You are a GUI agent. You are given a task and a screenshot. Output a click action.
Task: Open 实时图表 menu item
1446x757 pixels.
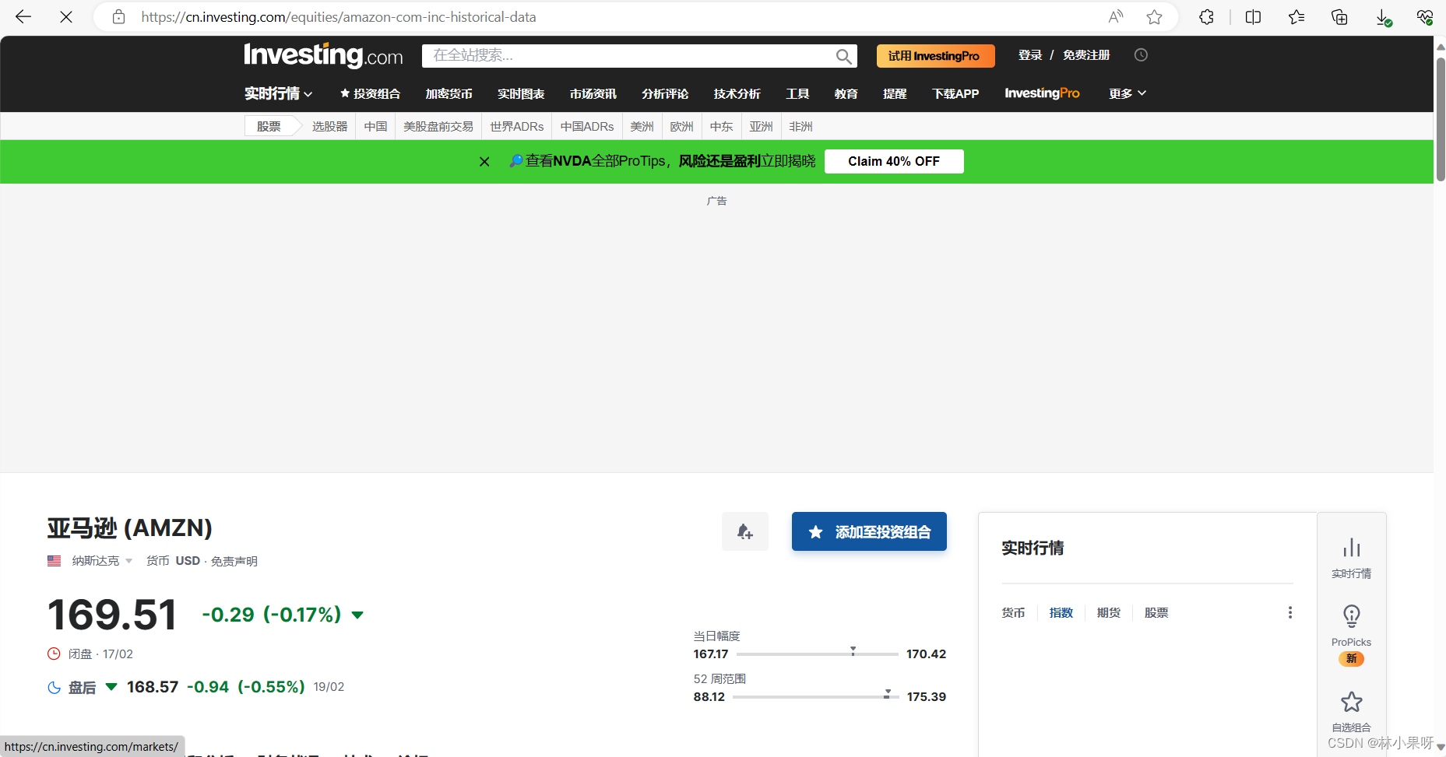[x=521, y=93]
